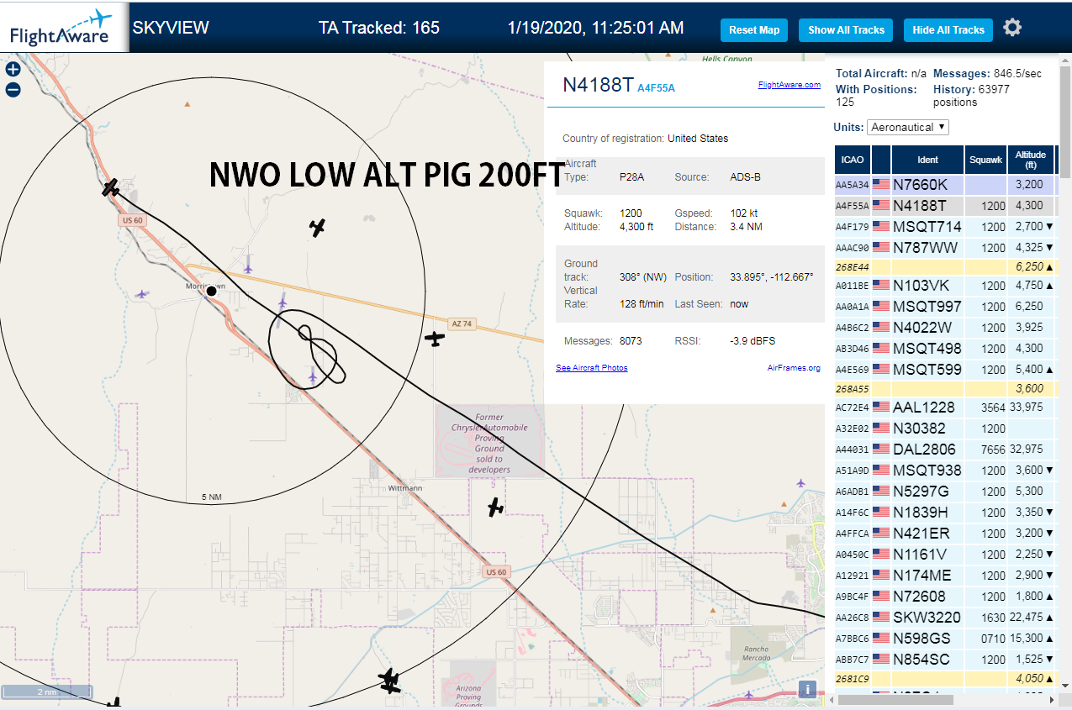The image size is (1072, 710).
Task: Open the FlightAware.com link
Action: [x=789, y=85]
